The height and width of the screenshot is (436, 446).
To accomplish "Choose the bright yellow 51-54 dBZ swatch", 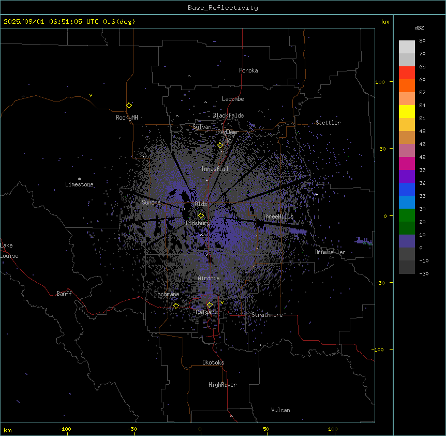I will click(407, 111).
